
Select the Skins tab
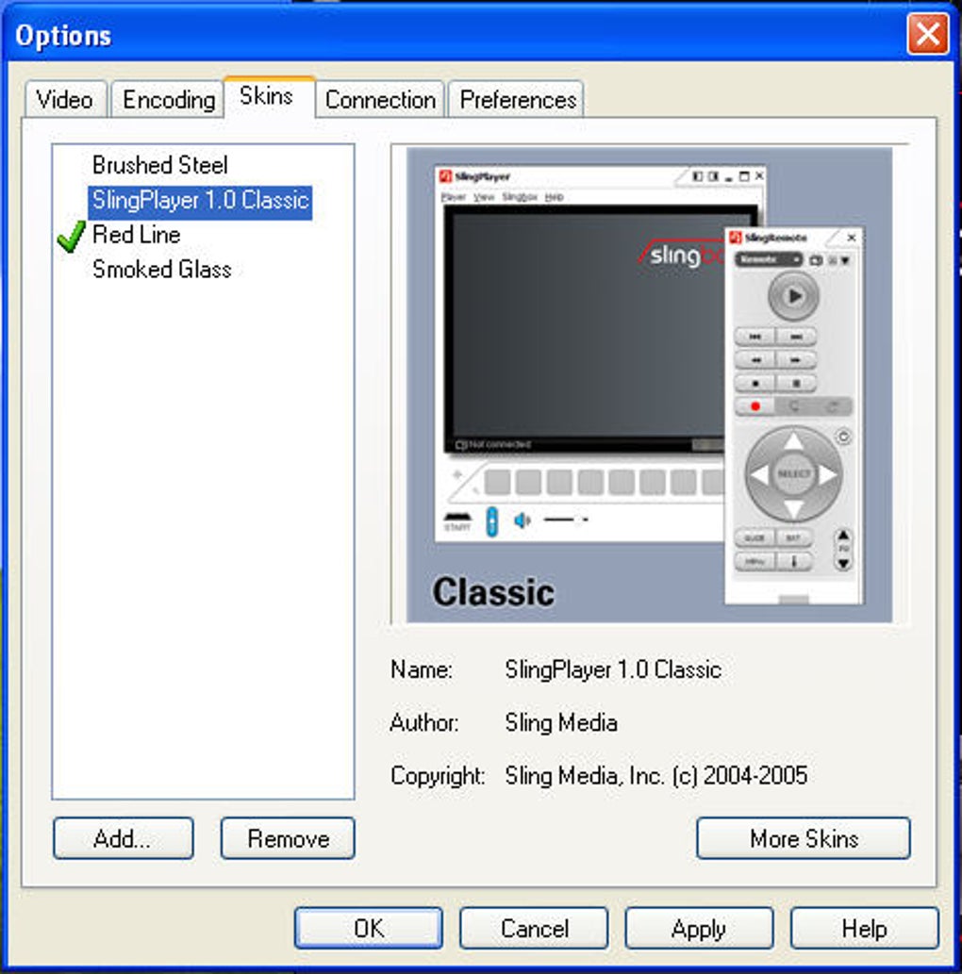point(268,96)
